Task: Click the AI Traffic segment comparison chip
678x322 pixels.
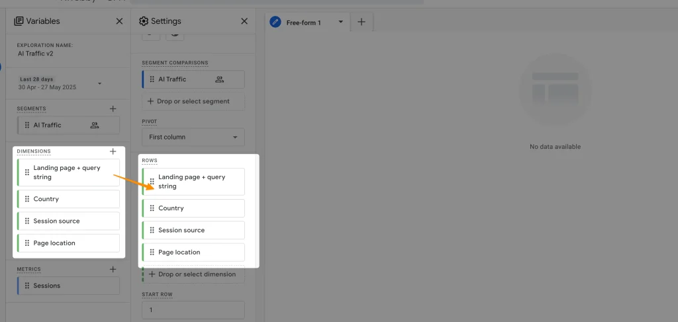Action: 193,79
